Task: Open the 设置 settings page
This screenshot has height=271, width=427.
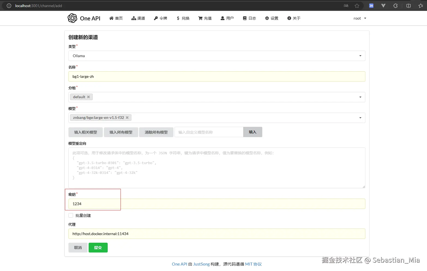Action: pyautogui.click(x=272, y=18)
